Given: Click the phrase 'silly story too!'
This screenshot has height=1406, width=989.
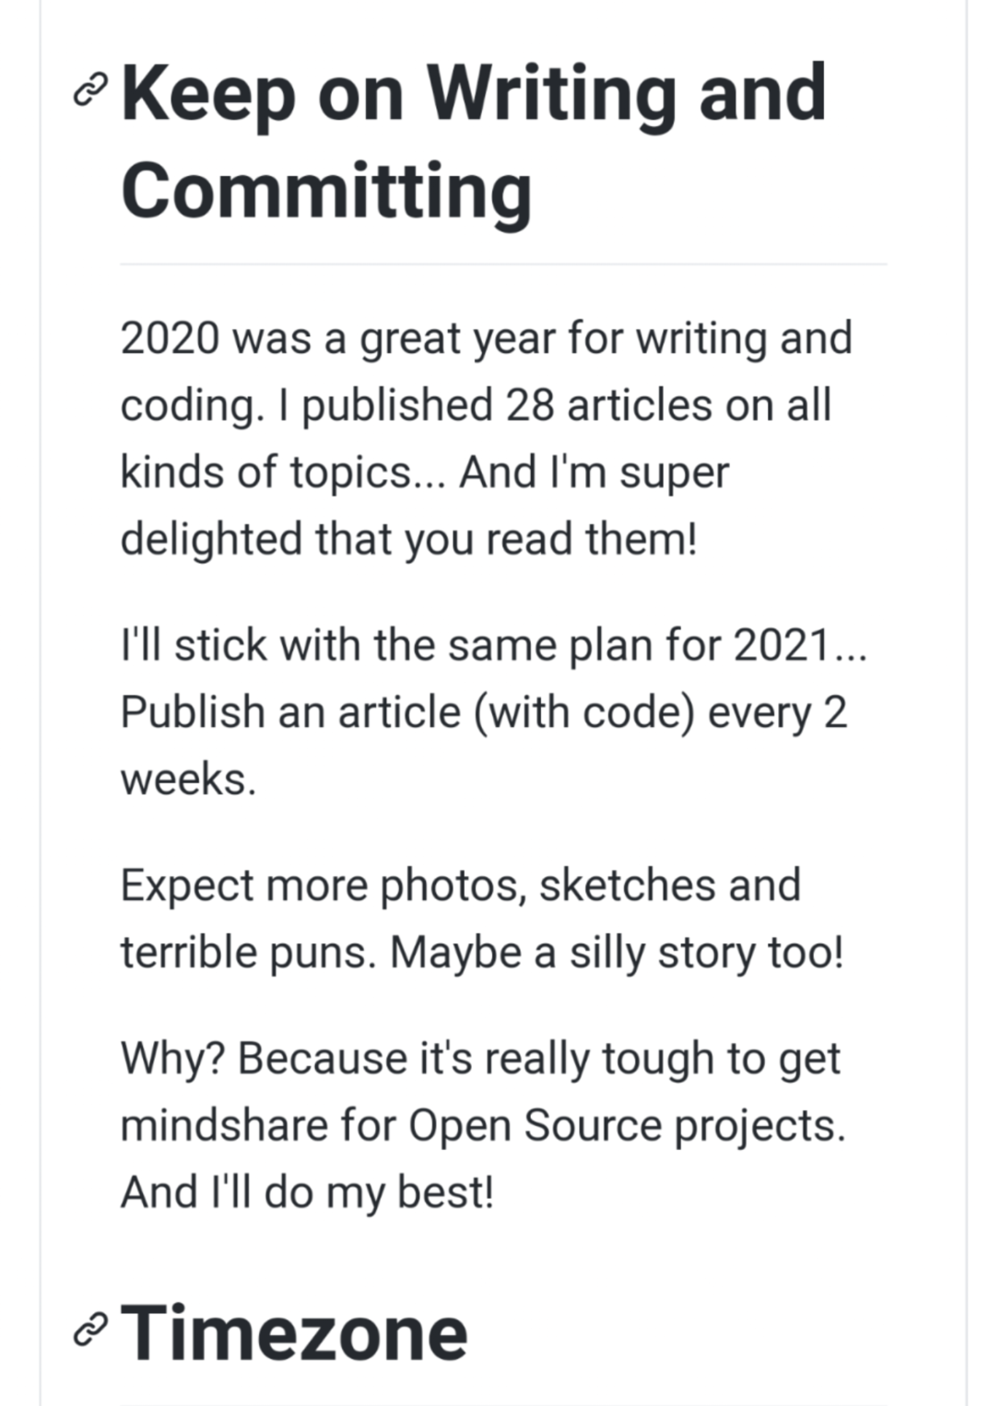Looking at the screenshot, I should click(x=706, y=953).
